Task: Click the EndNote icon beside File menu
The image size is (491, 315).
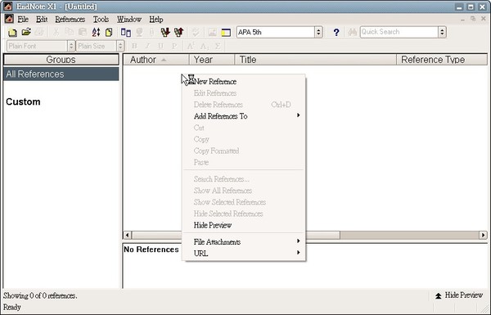Action: pyautogui.click(x=9, y=19)
